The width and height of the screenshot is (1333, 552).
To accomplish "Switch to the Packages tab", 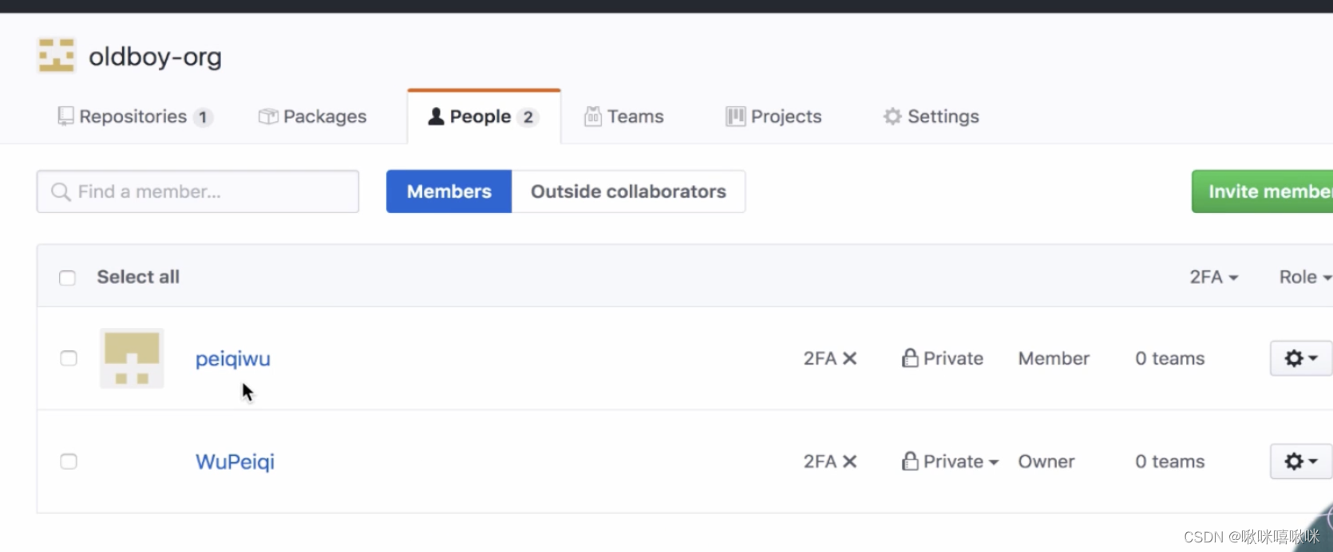I will point(312,116).
